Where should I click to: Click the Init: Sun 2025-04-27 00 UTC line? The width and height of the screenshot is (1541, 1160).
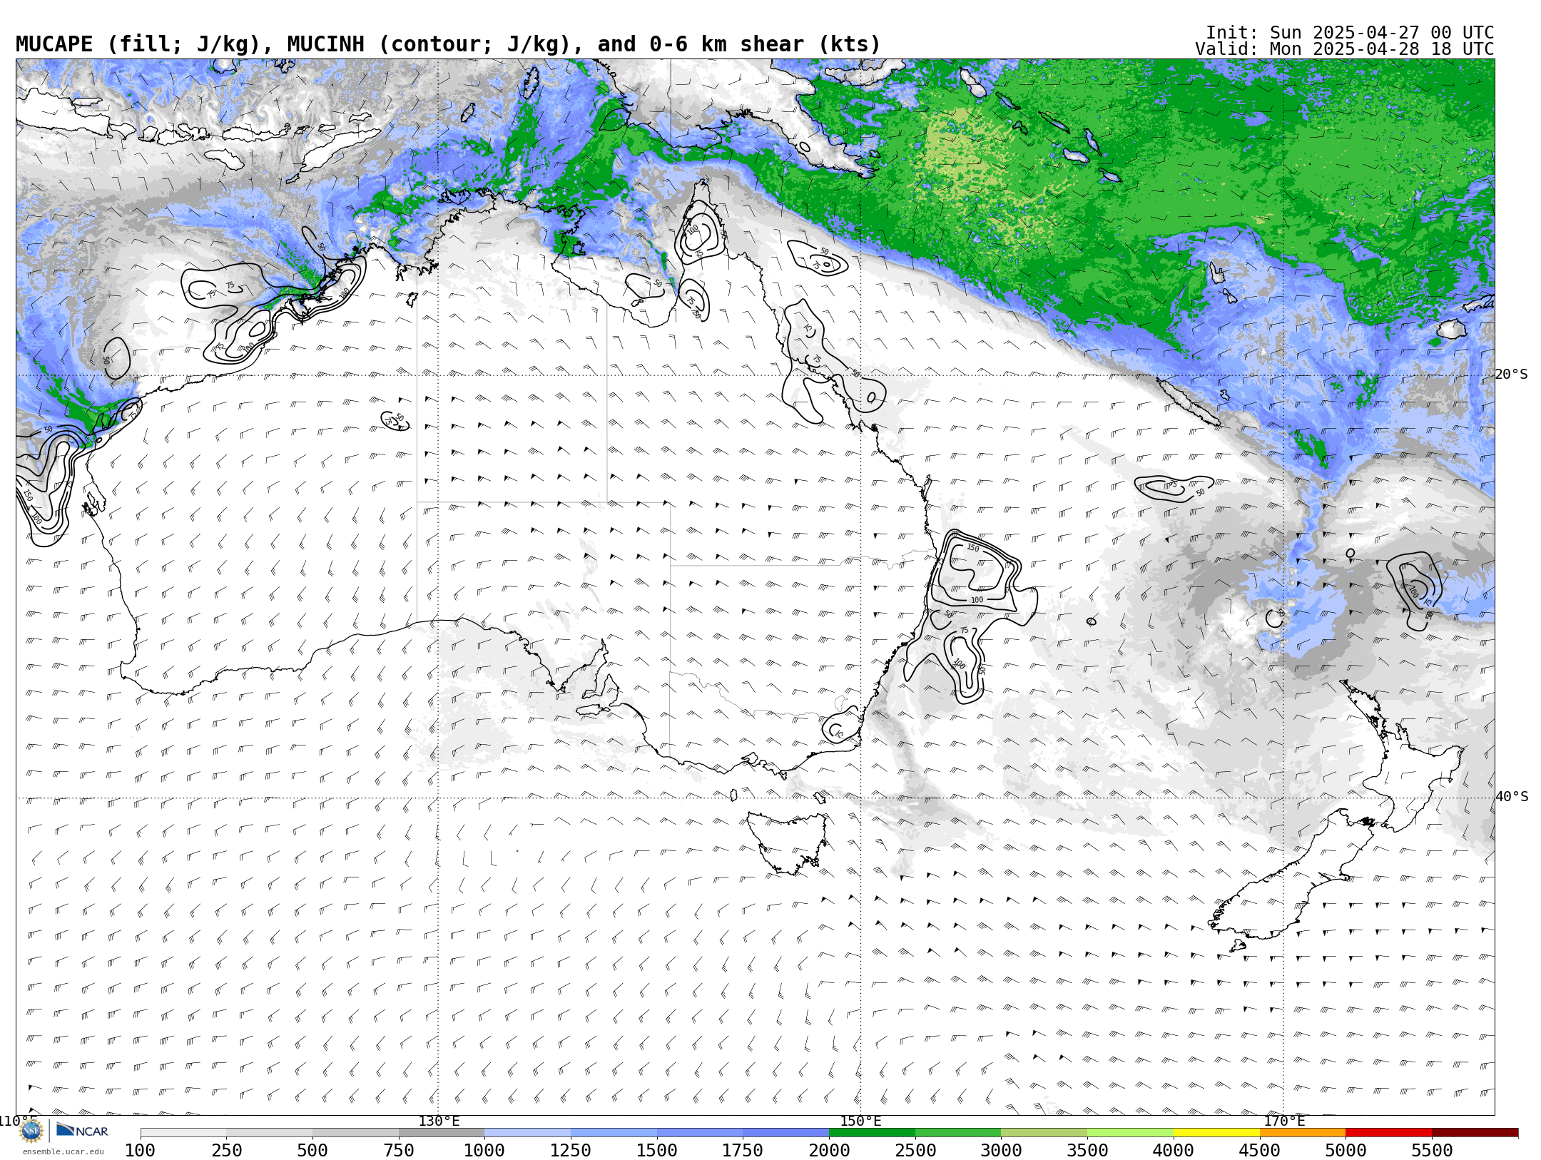click(x=1350, y=33)
